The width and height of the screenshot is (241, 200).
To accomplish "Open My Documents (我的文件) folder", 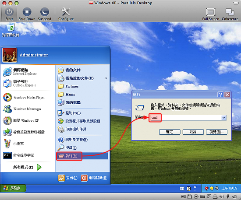I will pyautogui.click(x=69, y=70).
